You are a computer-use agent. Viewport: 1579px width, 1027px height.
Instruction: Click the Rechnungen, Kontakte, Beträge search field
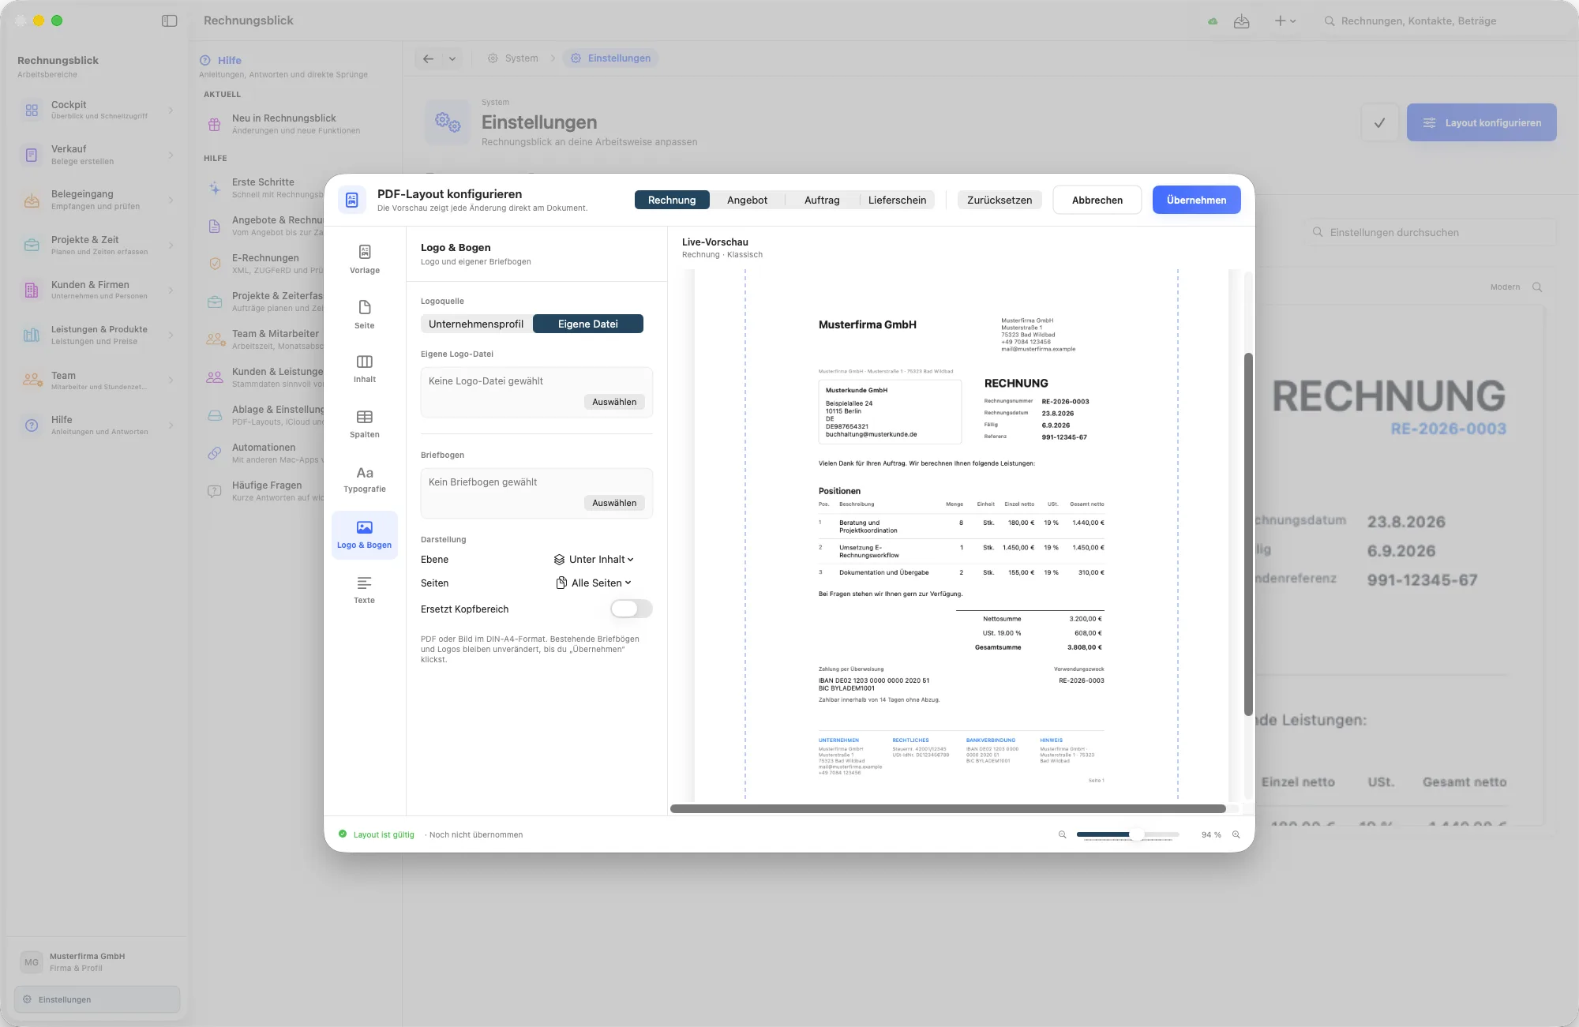click(1440, 21)
